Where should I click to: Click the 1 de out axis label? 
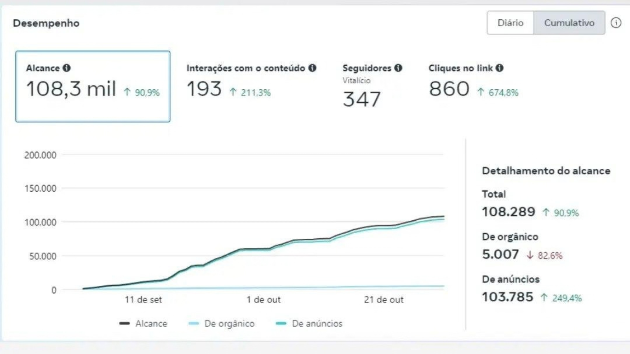(x=264, y=300)
